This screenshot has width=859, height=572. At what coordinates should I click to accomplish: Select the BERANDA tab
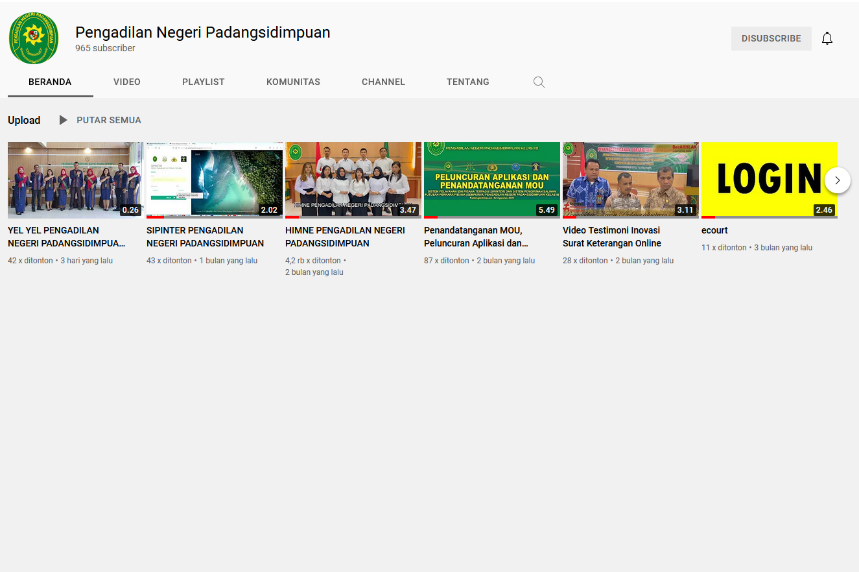coord(50,82)
